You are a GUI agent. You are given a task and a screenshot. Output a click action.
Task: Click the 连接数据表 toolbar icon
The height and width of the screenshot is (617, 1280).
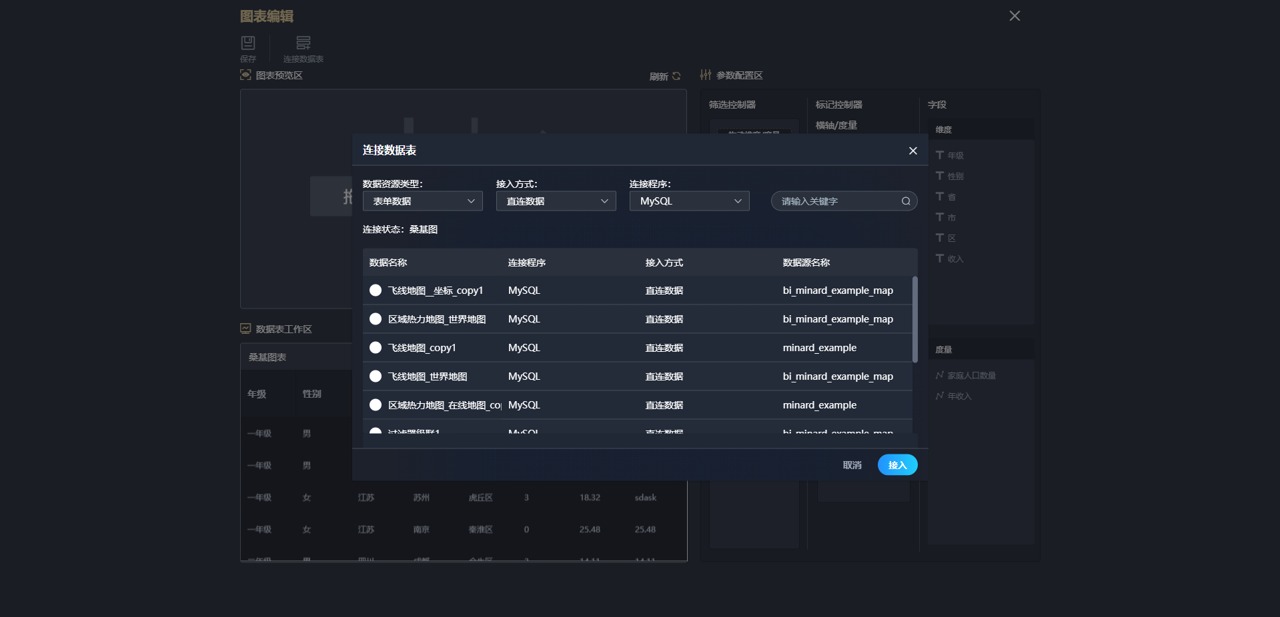[x=303, y=43]
